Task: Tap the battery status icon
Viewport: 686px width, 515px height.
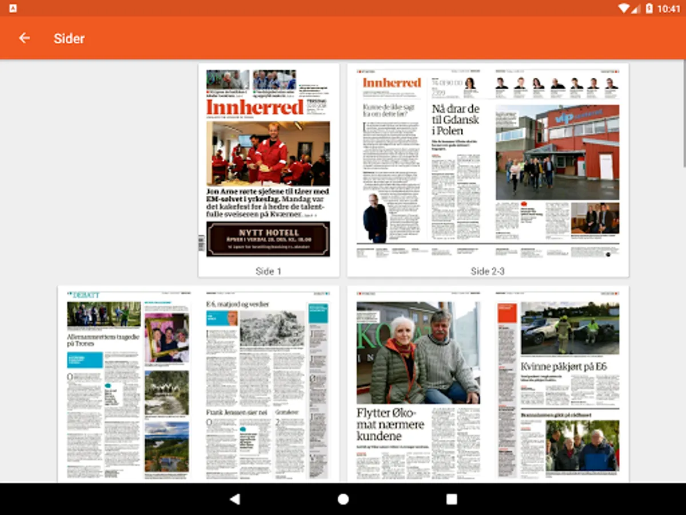Action: click(x=649, y=8)
